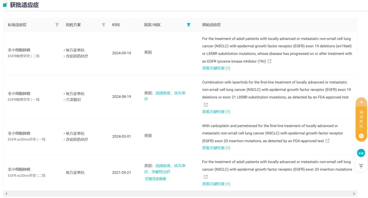The width and height of the screenshot is (368, 198).
Task: Click the 时间 column header
Action: pos(116,25)
